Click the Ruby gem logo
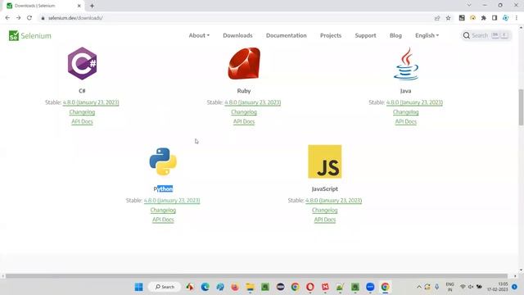Screen dimensions: 524x295 pos(244,64)
